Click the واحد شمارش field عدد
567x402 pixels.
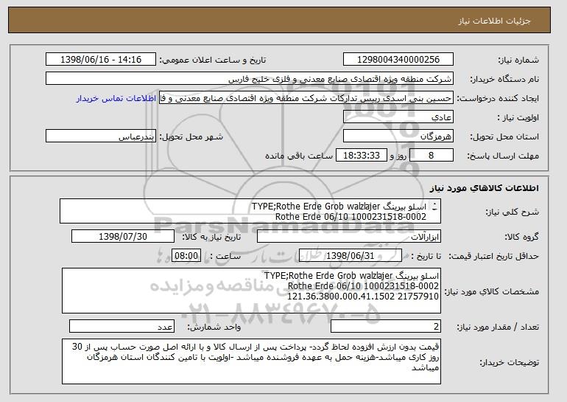(121, 326)
